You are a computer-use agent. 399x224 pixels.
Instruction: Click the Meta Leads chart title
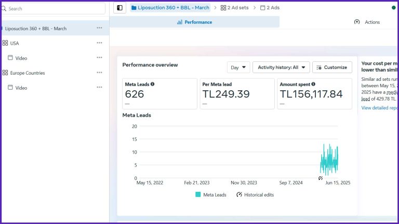coord(137,115)
